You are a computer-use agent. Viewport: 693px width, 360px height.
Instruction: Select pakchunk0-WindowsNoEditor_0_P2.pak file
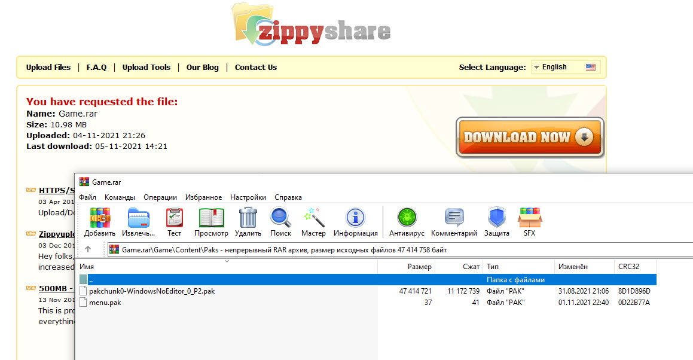[x=151, y=291]
